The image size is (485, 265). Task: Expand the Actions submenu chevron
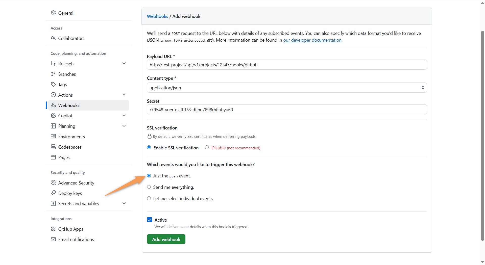(124, 95)
